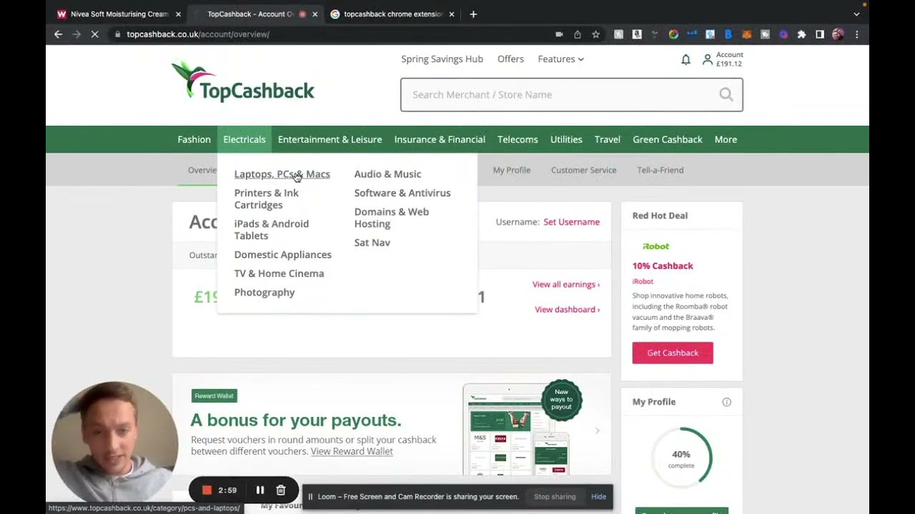The image size is (915, 514).
Task: Hide the Loom screen sharing notice
Action: point(598,497)
